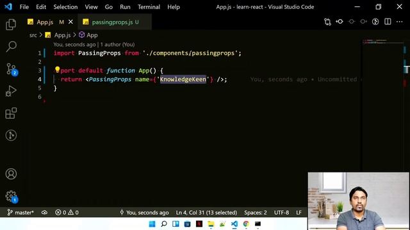Change indentation via Spaces: 2
Image resolution: width=410 pixels, height=230 pixels.
(256, 213)
